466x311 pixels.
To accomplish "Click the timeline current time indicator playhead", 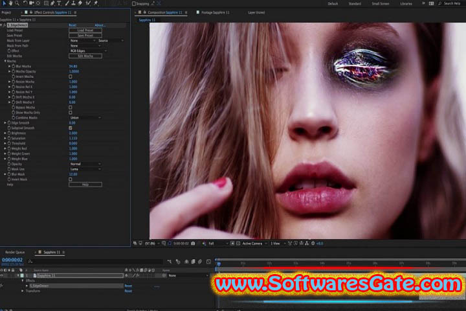I will click(219, 264).
